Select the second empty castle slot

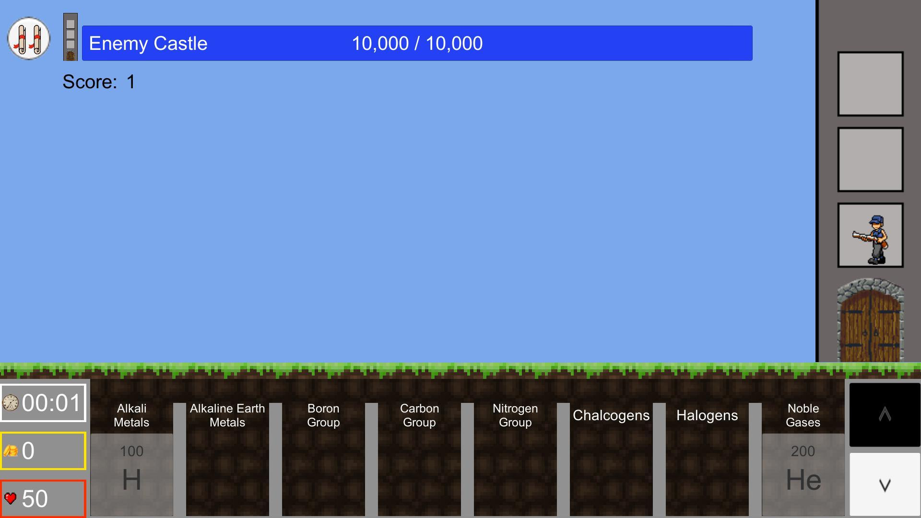coord(870,160)
